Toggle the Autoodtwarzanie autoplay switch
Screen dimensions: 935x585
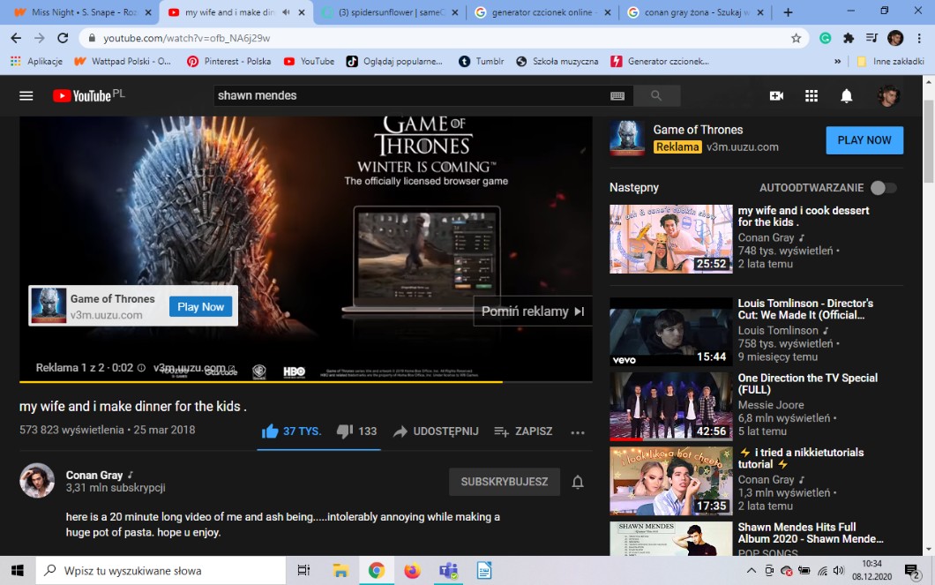tap(883, 188)
